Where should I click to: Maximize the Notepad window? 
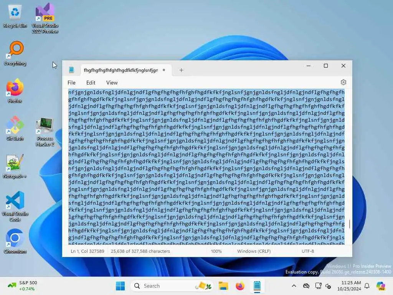click(326, 66)
